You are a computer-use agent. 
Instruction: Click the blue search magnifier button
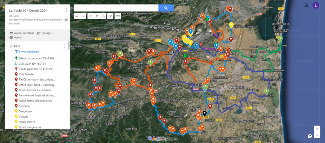point(166,8)
